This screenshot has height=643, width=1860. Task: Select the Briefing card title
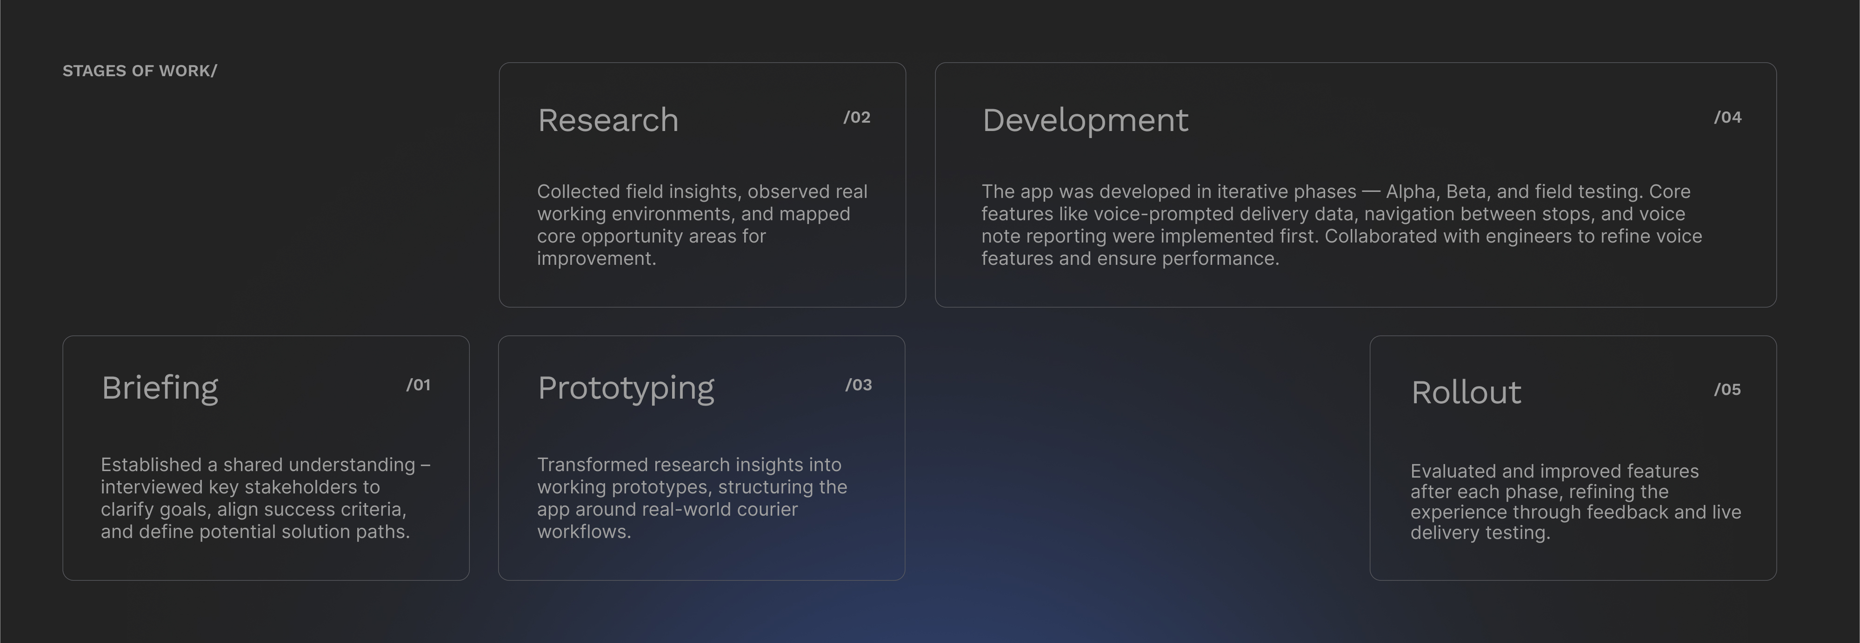click(x=160, y=388)
